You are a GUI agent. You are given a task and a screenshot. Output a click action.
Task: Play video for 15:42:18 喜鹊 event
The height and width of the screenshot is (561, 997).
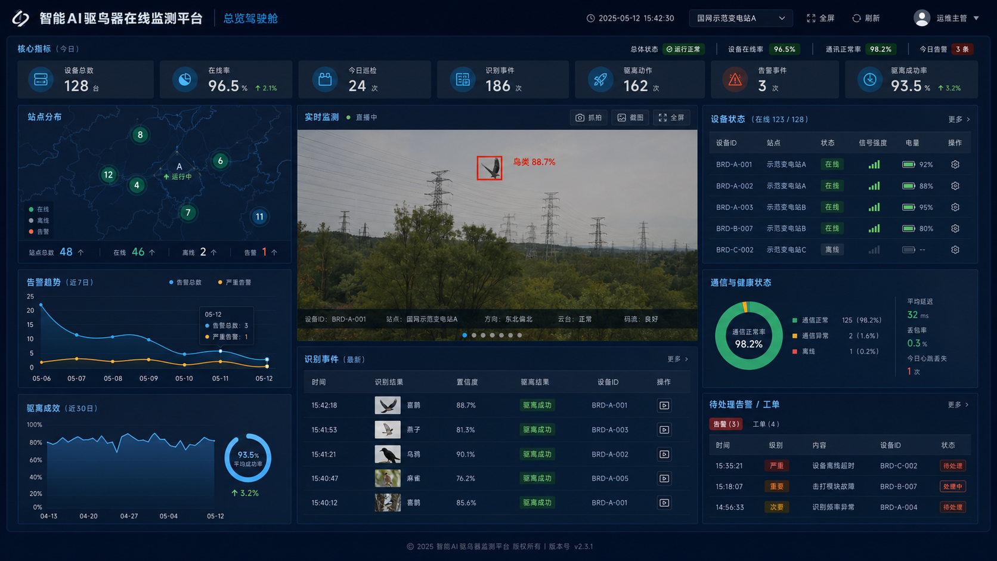click(664, 405)
